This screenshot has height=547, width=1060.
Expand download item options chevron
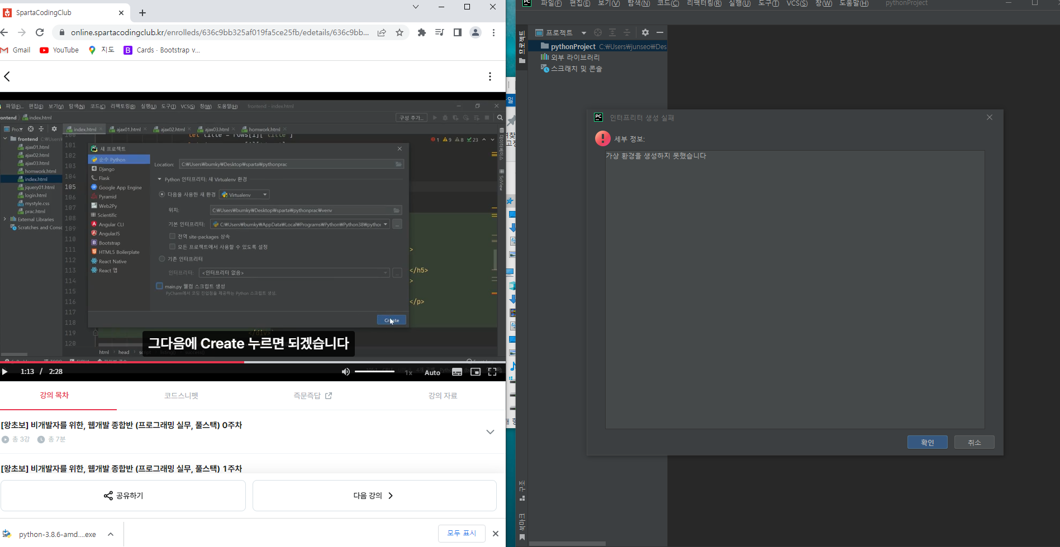coord(111,534)
